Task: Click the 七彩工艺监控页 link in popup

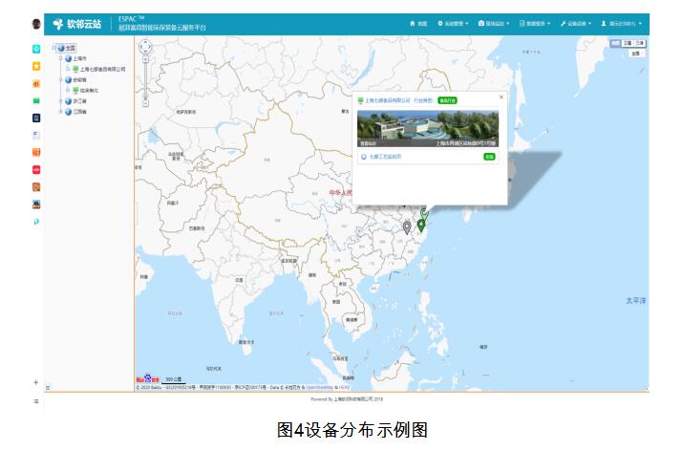Action: (x=385, y=156)
